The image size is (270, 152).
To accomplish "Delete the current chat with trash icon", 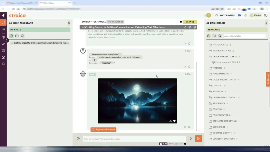I will [x=195, y=27].
